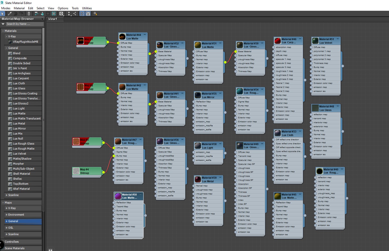Click the Select by Material icon

point(95,14)
